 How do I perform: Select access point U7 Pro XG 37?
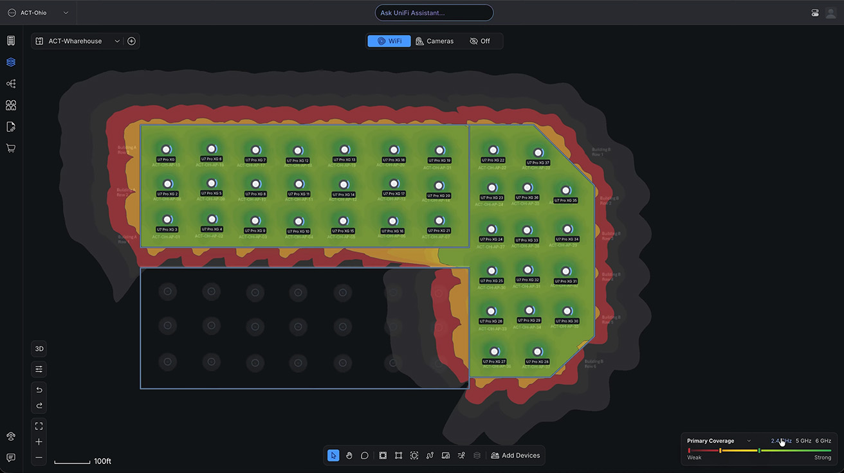click(538, 153)
